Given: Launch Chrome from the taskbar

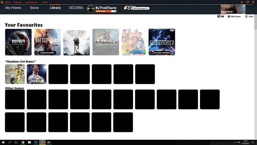Looking at the screenshot, I should click(23, 142).
